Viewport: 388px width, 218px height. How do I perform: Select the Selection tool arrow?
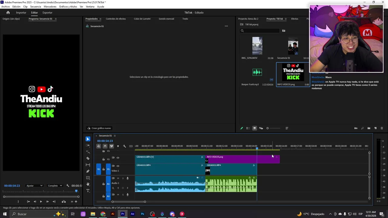point(88,139)
